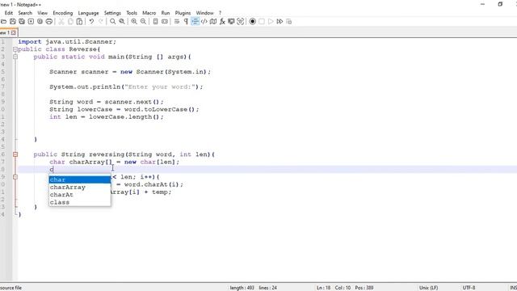Image resolution: width=517 pixels, height=291 pixels.
Task: Click Run Macro Multiple Times icon
Action: [x=280, y=22]
